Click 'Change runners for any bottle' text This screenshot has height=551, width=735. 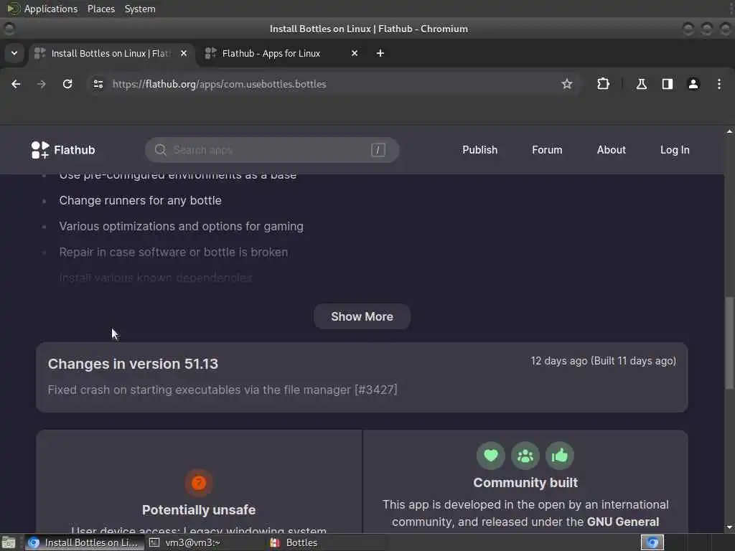pyautogui.click(x=140, y=201)
